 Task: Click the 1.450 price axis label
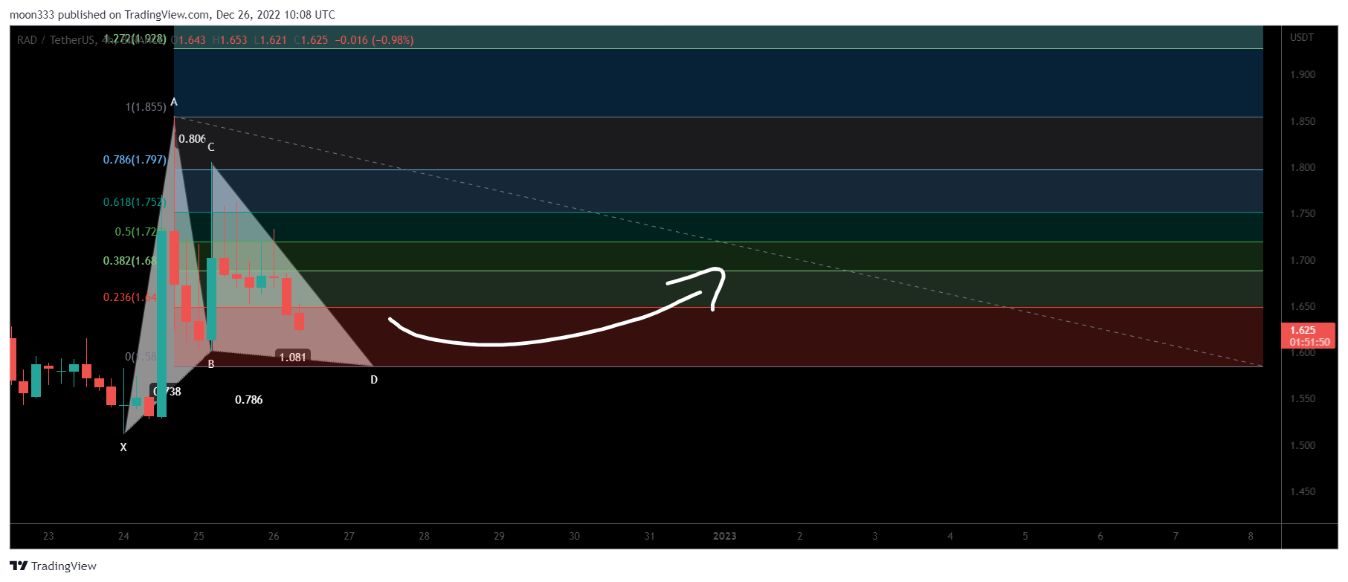1303,491
